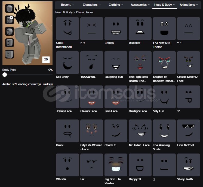This screenshot has width=203, height=187.
Task: Pick The High Seas: Beatrix face
Action: click(140, 63)
